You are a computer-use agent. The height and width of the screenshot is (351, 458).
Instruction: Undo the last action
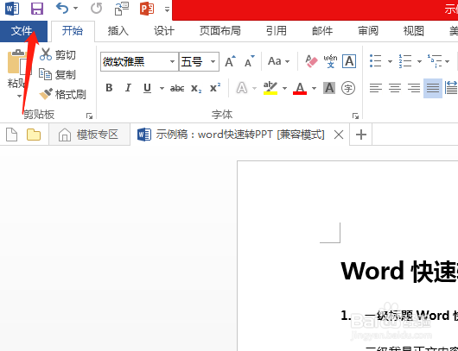click(62, 8)
